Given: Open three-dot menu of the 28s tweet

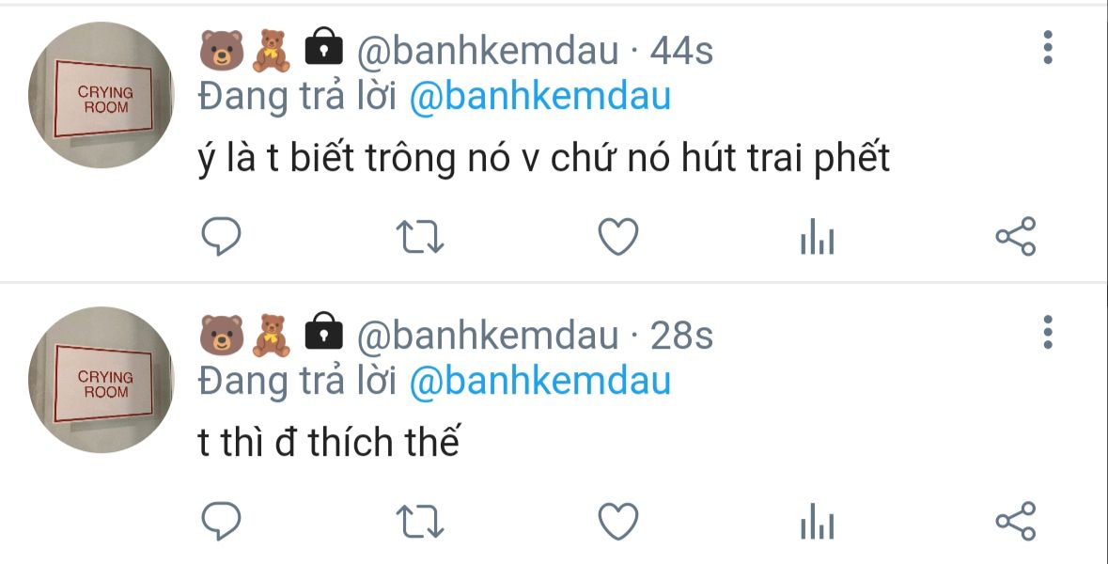Looking at the screenshot, I should 1048,332.
